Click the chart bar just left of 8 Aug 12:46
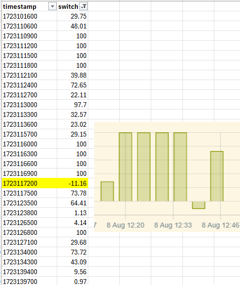 tap(217, 176)
